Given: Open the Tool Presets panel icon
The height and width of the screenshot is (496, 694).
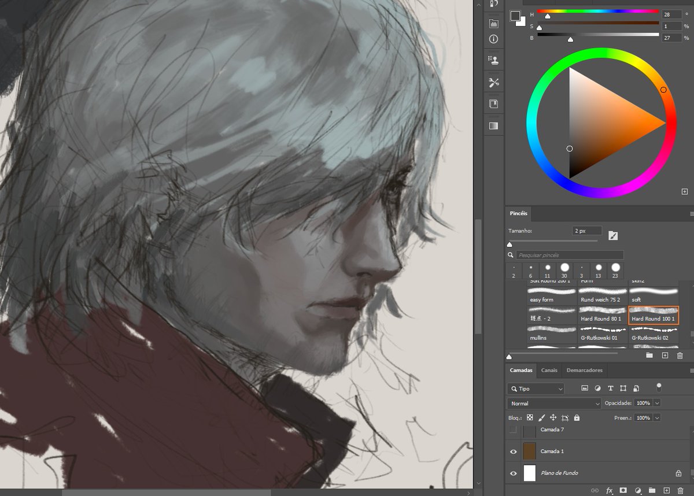Looking at the screenshot, I should (x=493, y=83).
